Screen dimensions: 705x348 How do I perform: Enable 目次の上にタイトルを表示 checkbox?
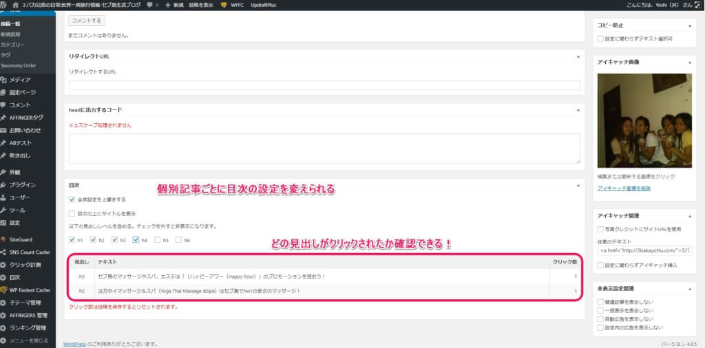coord(72,214)
